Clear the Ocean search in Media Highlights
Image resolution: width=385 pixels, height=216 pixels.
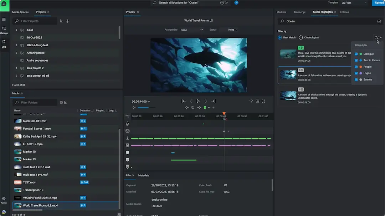[x=379, y=21]
